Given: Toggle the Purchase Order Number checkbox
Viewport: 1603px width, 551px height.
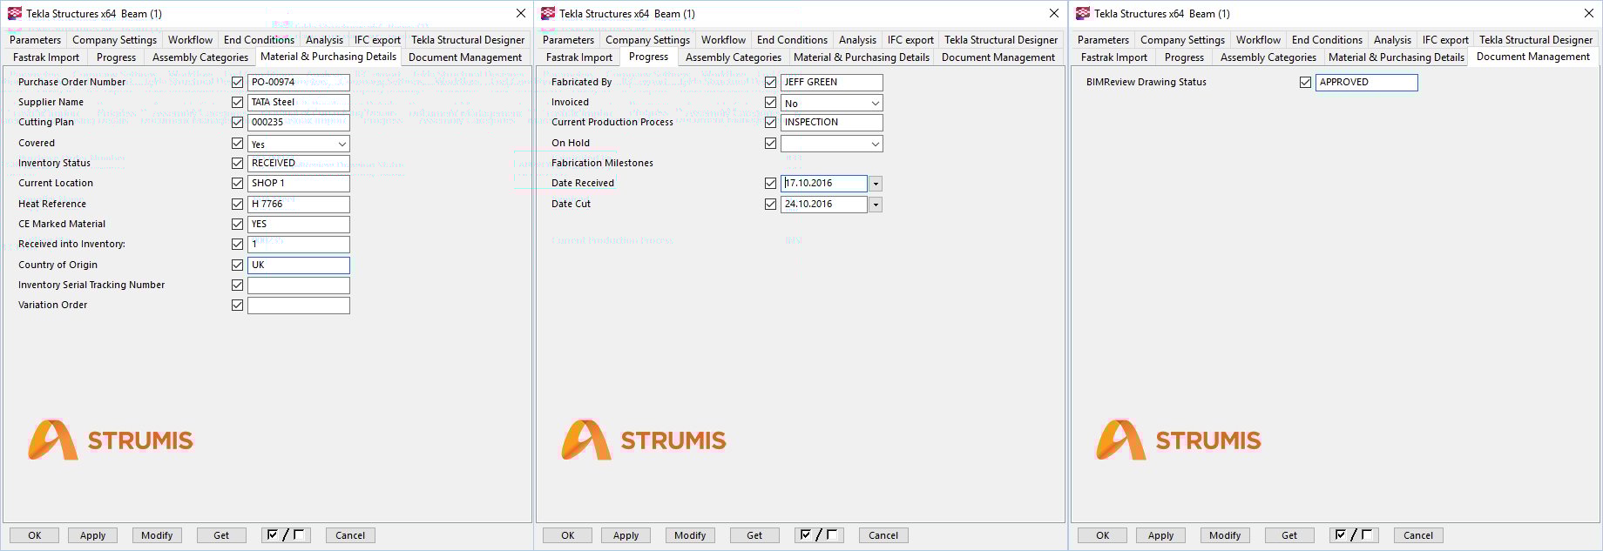Looking at the screenshot, I should click(x=237, y=82).
